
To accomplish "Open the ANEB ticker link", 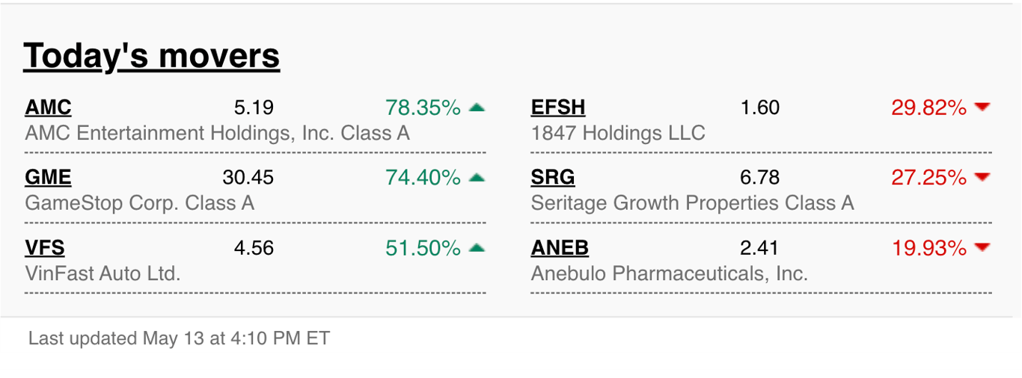I will (560, 248).
